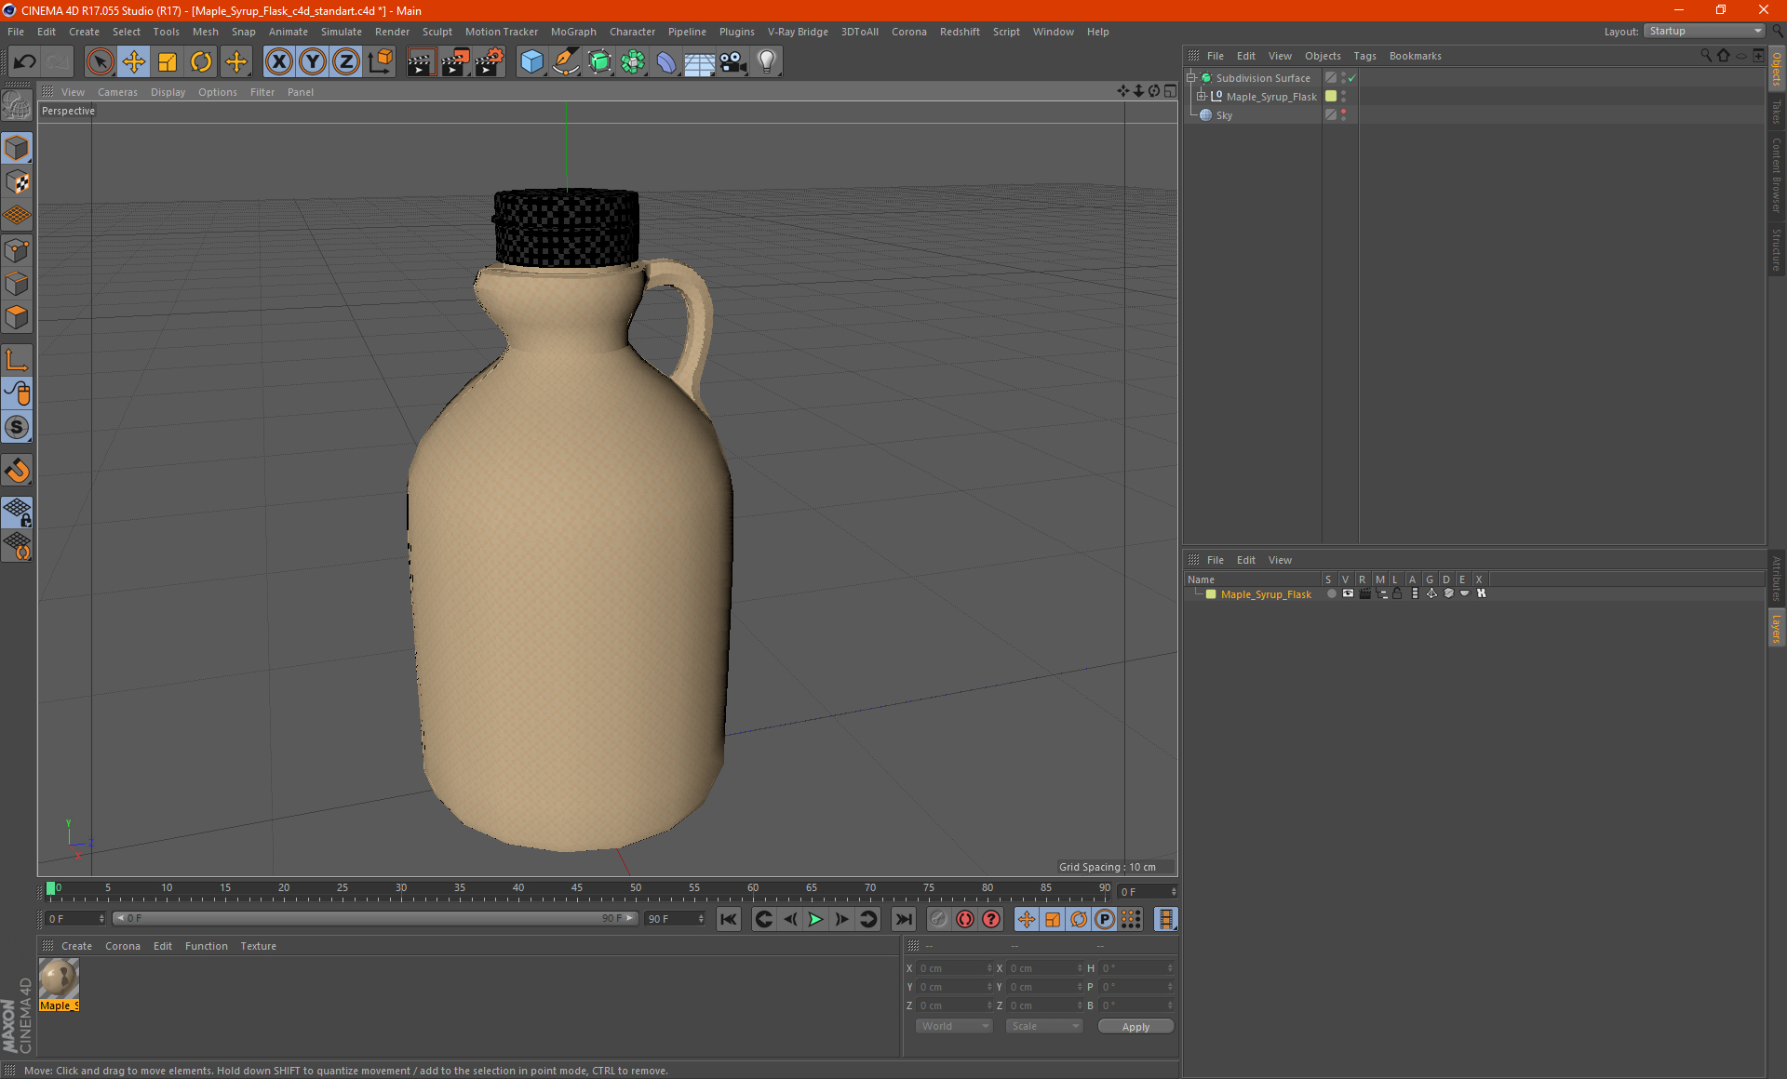Screen dimensions: 1787x1079
Task: Open the Content Browser side tab
Action: pyautogui.click(x=1777, y=175)
